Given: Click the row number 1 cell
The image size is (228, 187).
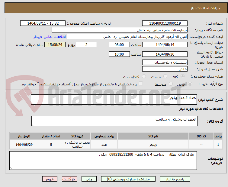Looking at the screenshot, I should [x=218, y=144].
